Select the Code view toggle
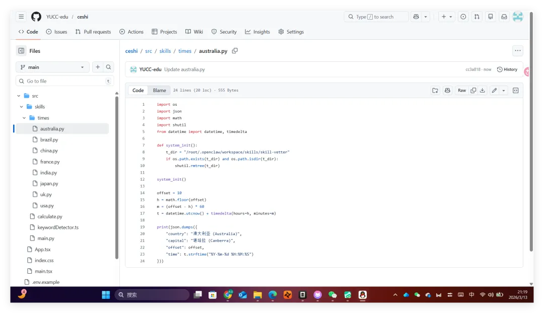This screenshot has height=313, width=544. pyautogui.click(x=138, y=91)
